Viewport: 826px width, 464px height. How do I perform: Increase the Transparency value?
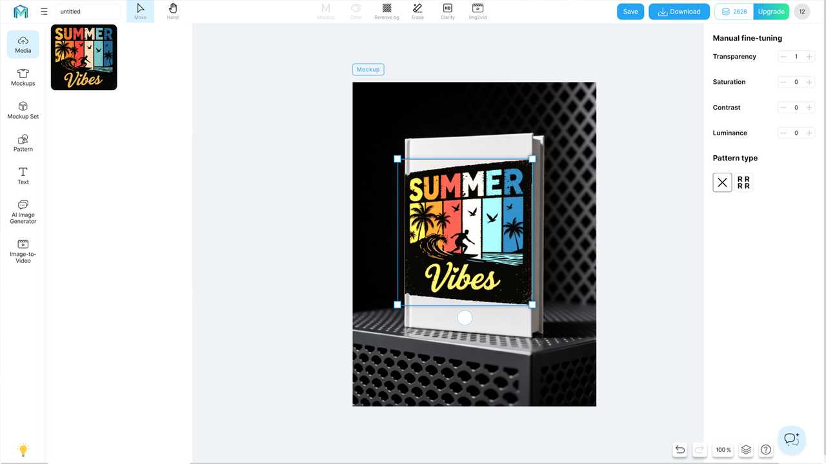pos(809,57)
